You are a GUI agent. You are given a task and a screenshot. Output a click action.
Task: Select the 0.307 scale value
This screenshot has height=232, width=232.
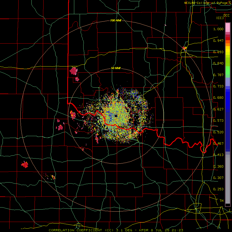coord(218,178)
